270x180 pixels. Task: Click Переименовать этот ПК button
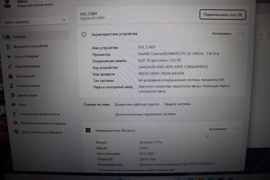pyautogui.click(x=223, y=15)
